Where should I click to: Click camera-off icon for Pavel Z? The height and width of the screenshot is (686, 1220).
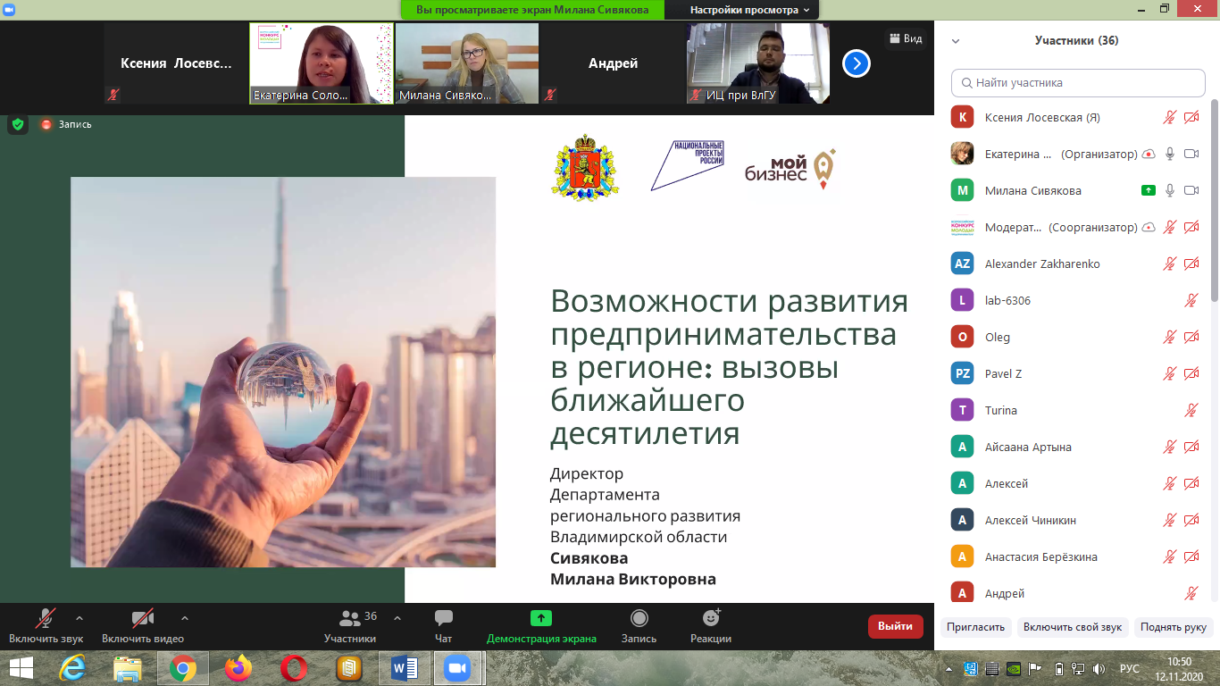tap(1191, 373)
